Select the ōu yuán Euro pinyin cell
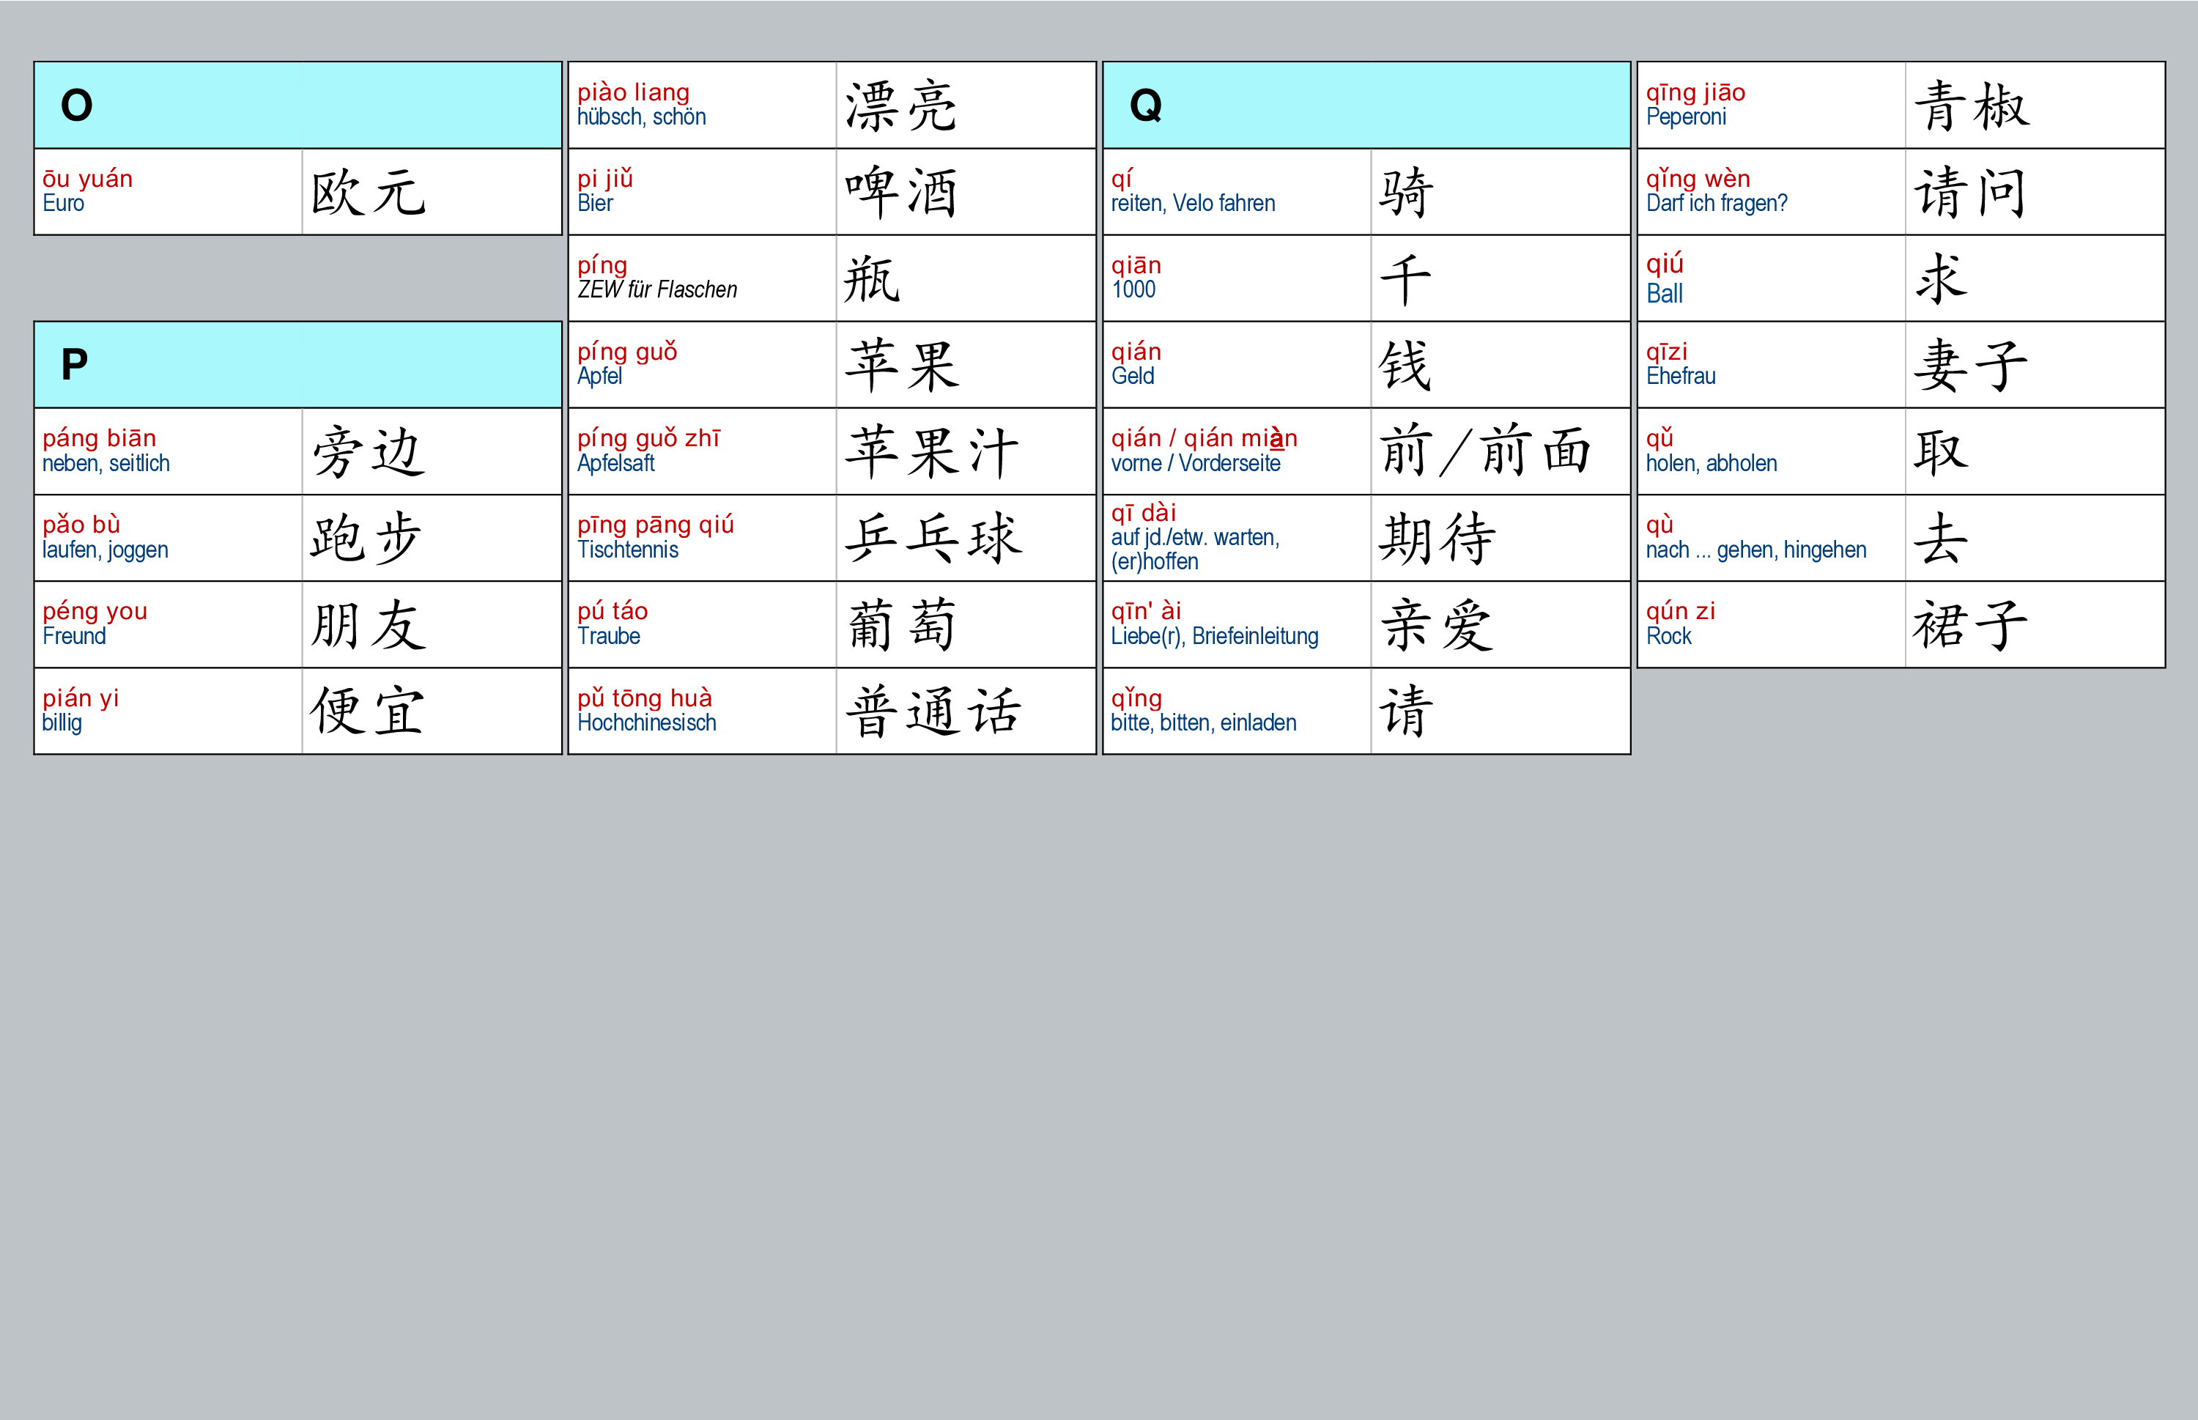This screenshot has width=2198, height=1420. click(168, 192)
